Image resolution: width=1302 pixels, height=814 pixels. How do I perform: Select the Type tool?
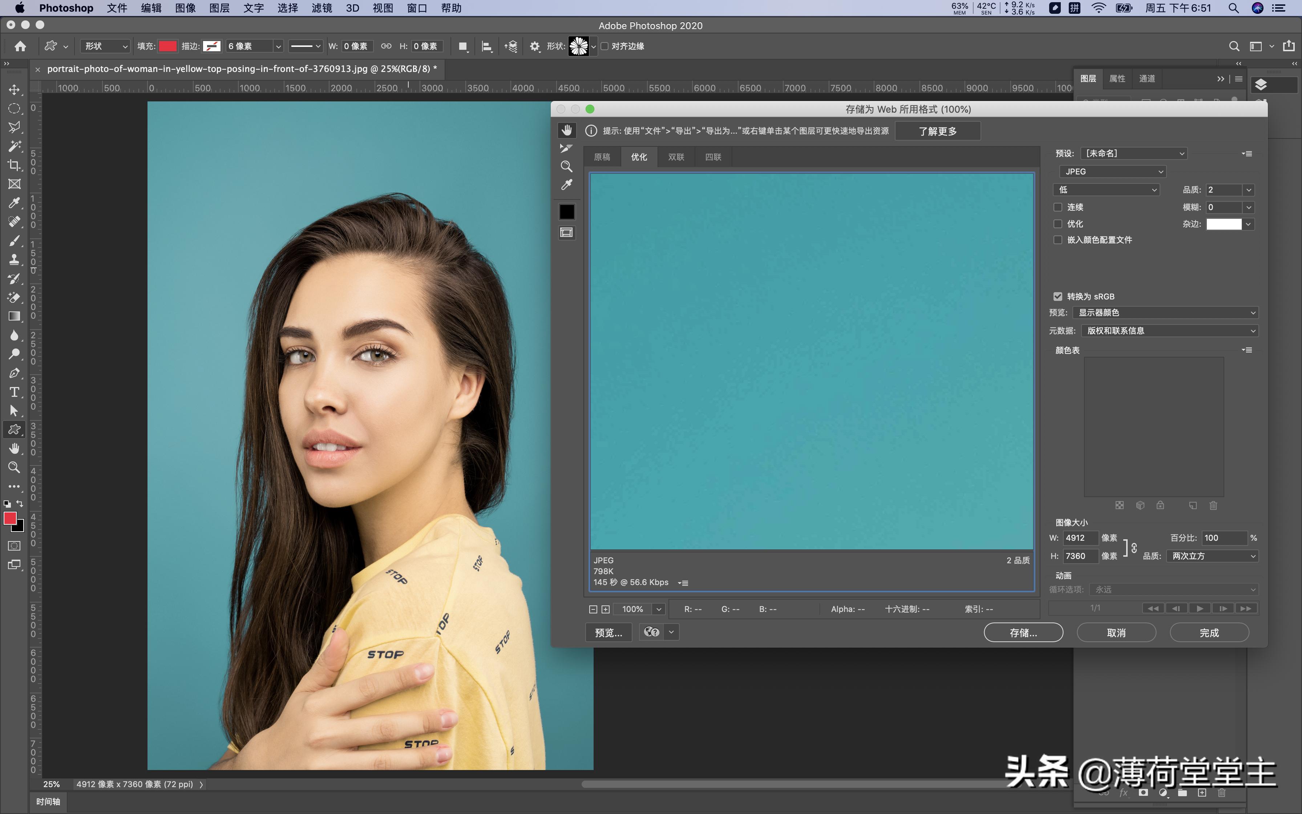coord(15,392)
